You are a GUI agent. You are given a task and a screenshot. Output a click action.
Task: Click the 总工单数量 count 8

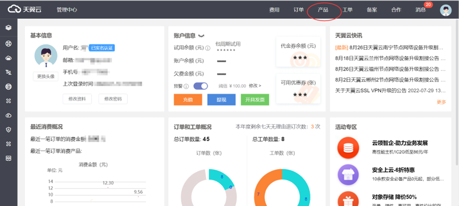click(283, 139)
